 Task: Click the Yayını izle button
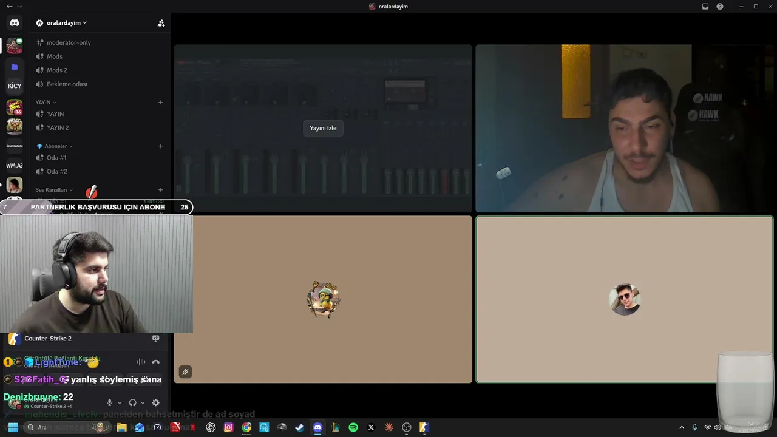point(323,128)
